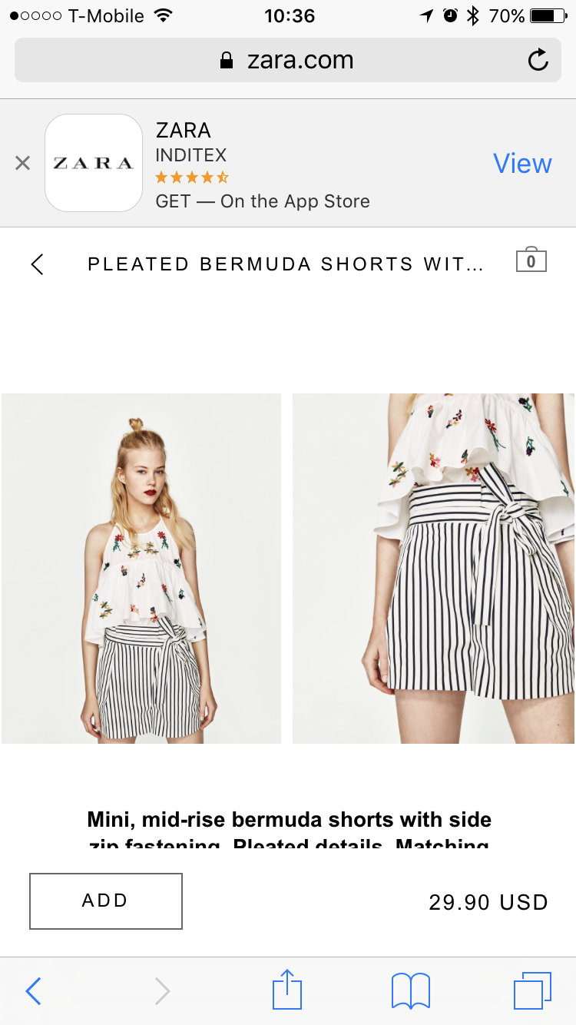The width and height of the screenshot is (576, 1025).
Task: Show open tabs in Safari
Action: point(532,990)
